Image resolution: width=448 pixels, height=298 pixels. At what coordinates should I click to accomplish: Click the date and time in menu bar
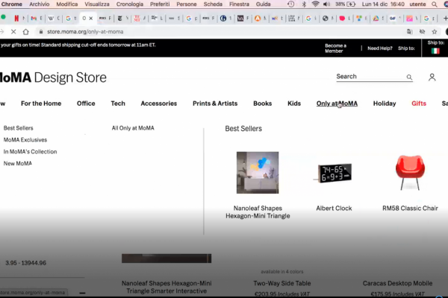(x=383, y=4)
